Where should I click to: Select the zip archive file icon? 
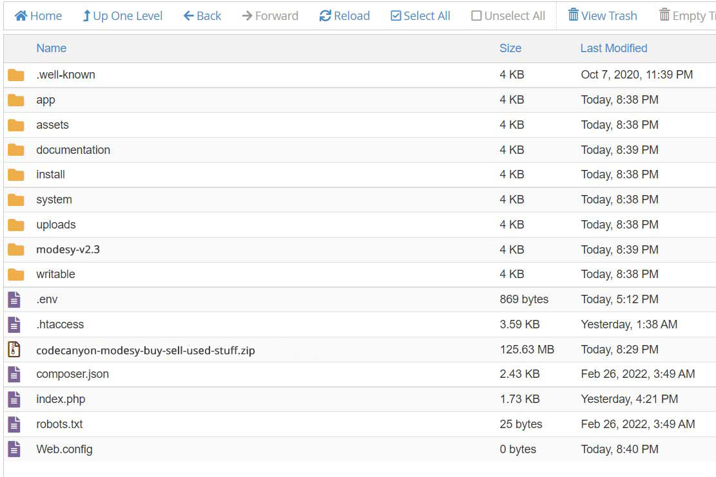pos(14,350)
